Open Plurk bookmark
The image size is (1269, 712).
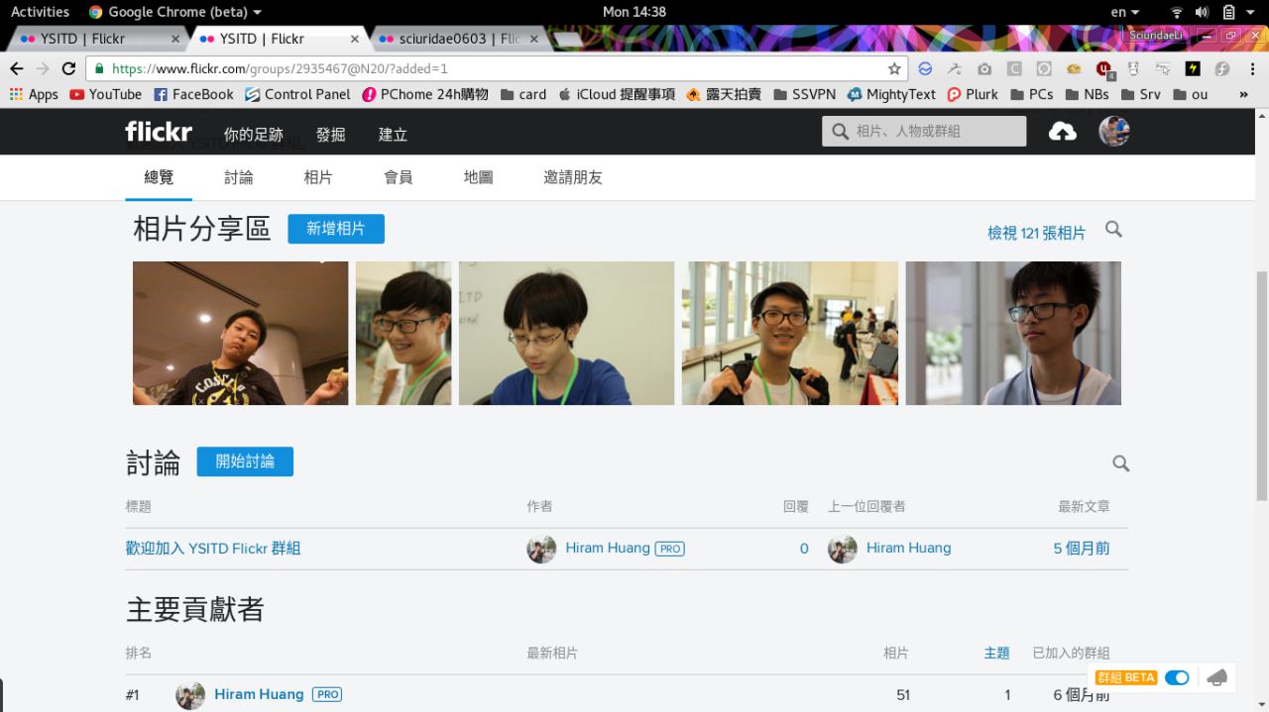click(x=972, y=94)
